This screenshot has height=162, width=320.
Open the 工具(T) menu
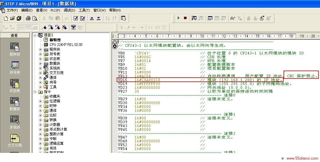click(84, 10)
